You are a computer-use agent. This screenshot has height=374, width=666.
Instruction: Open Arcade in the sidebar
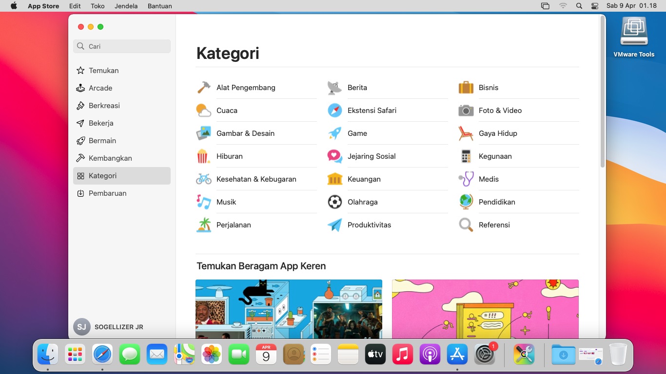[122, 88]
